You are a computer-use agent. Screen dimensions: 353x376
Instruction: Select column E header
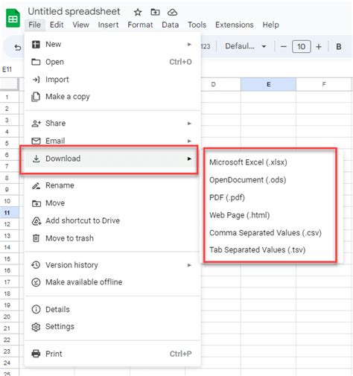click(268, 84)
